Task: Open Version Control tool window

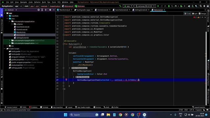Action: click(11, 107)
